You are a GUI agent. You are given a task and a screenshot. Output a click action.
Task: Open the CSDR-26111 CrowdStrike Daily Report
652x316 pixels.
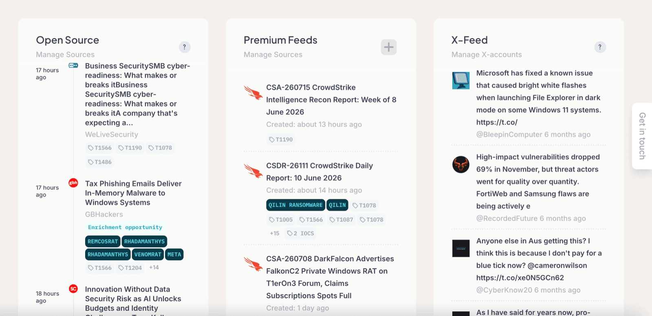click(x=319, y=172)
